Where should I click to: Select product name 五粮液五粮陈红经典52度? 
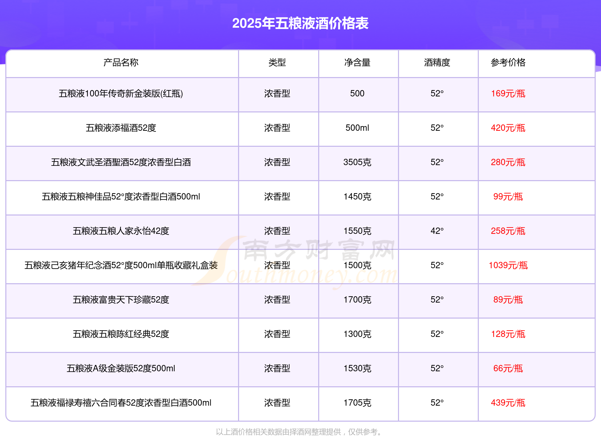[121, 334]
